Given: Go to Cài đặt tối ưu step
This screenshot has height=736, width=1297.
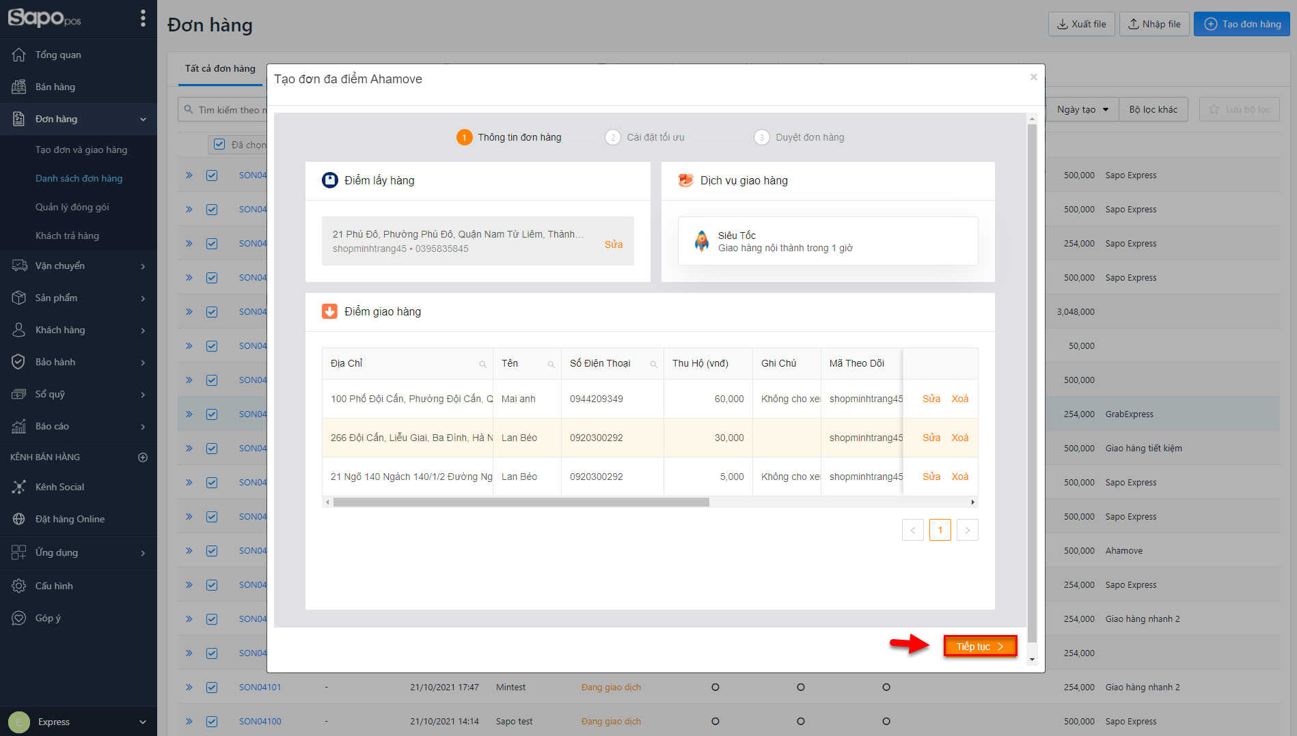Looking at the screenshot, I should coord(644,137).
